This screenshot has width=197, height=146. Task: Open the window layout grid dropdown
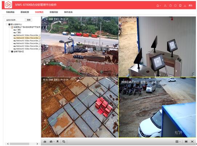(178, 142)
